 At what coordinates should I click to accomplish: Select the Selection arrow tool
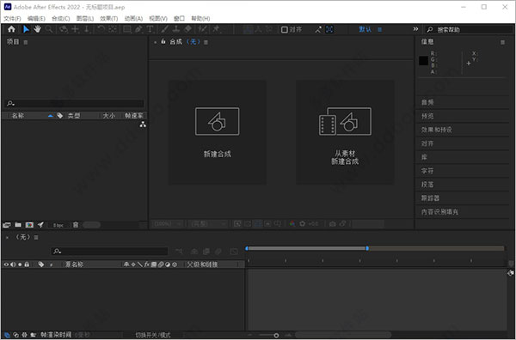pos(26,29)
